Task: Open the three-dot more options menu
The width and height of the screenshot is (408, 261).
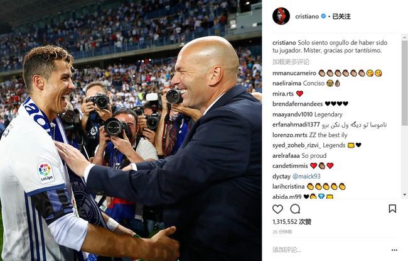Action: coord(394,250)
